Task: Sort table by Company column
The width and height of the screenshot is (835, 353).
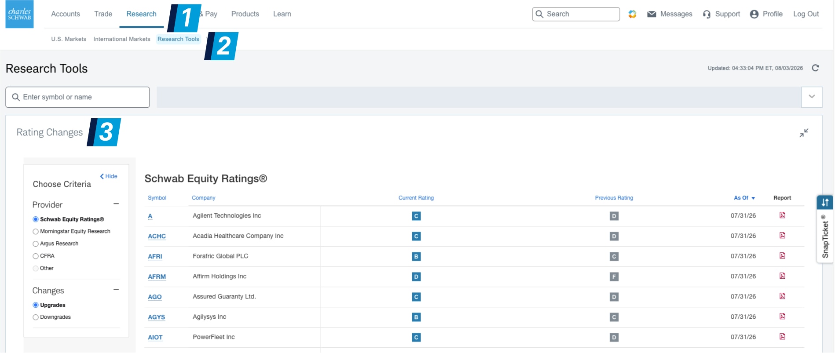Action: pos(204,198)
